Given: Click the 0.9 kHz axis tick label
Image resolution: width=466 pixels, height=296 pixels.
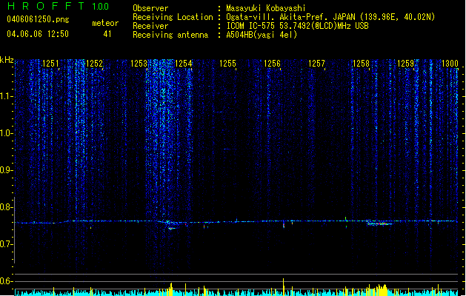Looking at the screenshot, I should tap(7, 170).
